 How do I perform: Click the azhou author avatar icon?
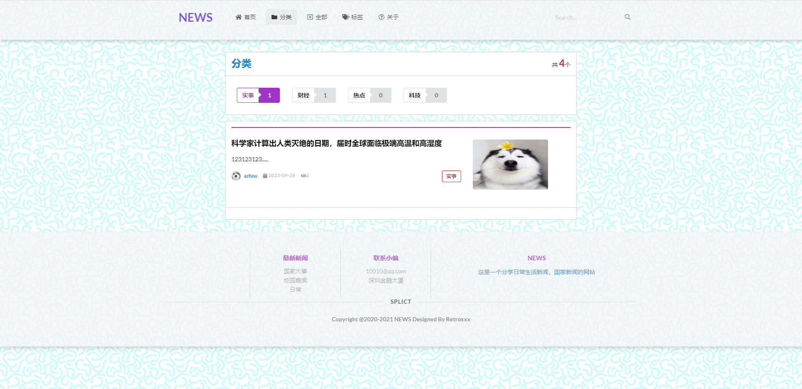pos(236,176)
